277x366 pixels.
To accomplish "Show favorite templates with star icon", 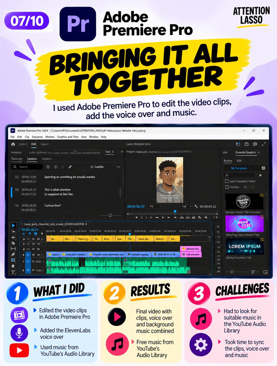I will pyautogui.click(x=260, y=175).
